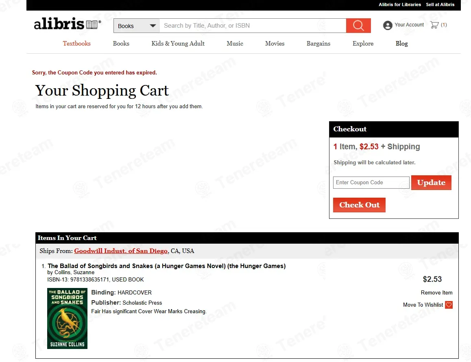Click the red search magnifier button

coord(358,26)
